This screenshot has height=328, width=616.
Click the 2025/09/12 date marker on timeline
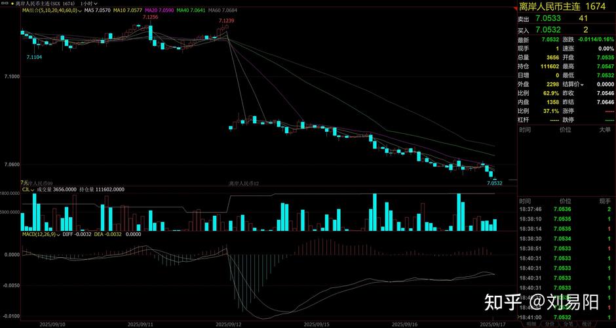[x=229, y=323]
